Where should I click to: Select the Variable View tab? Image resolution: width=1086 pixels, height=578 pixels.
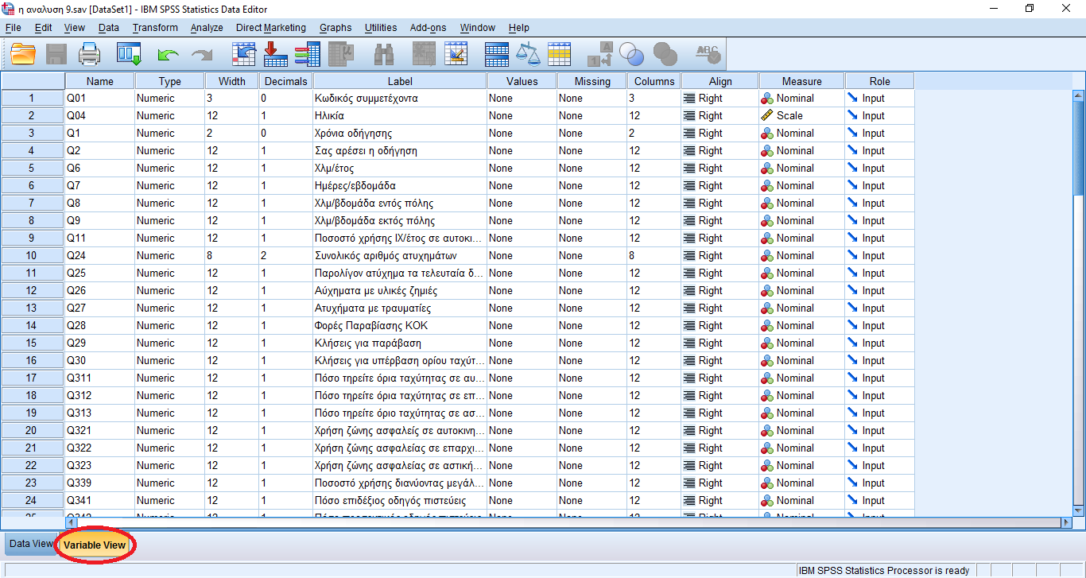pos(95,545)
